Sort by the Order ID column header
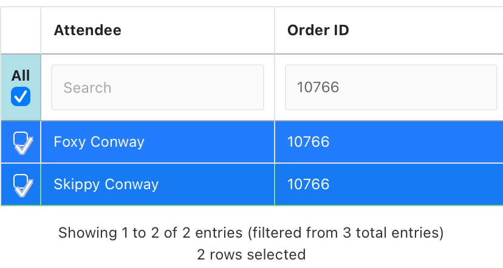Viewport: 503px width, 268px height. tap(318, 30)
